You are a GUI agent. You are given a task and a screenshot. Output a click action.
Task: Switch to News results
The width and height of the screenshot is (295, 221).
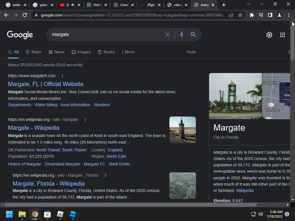(x=56, y=52)
